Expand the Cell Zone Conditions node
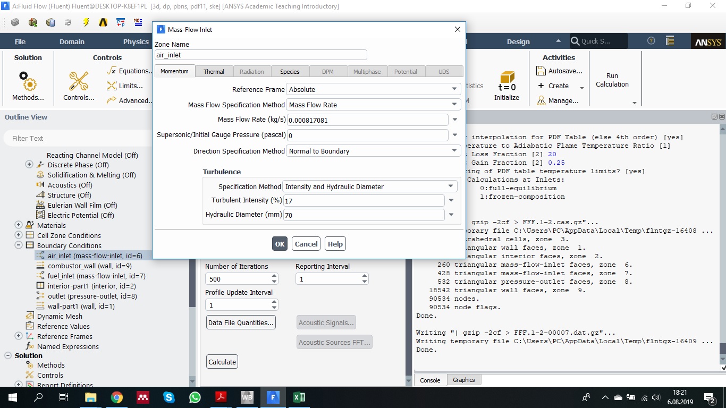This screenshot has width=726, height=408. [19, 235]
